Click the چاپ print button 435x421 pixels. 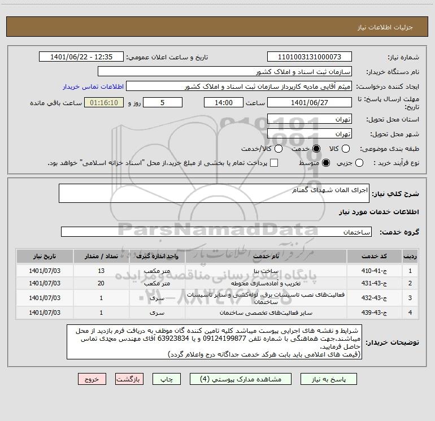[x=167, y=379]
